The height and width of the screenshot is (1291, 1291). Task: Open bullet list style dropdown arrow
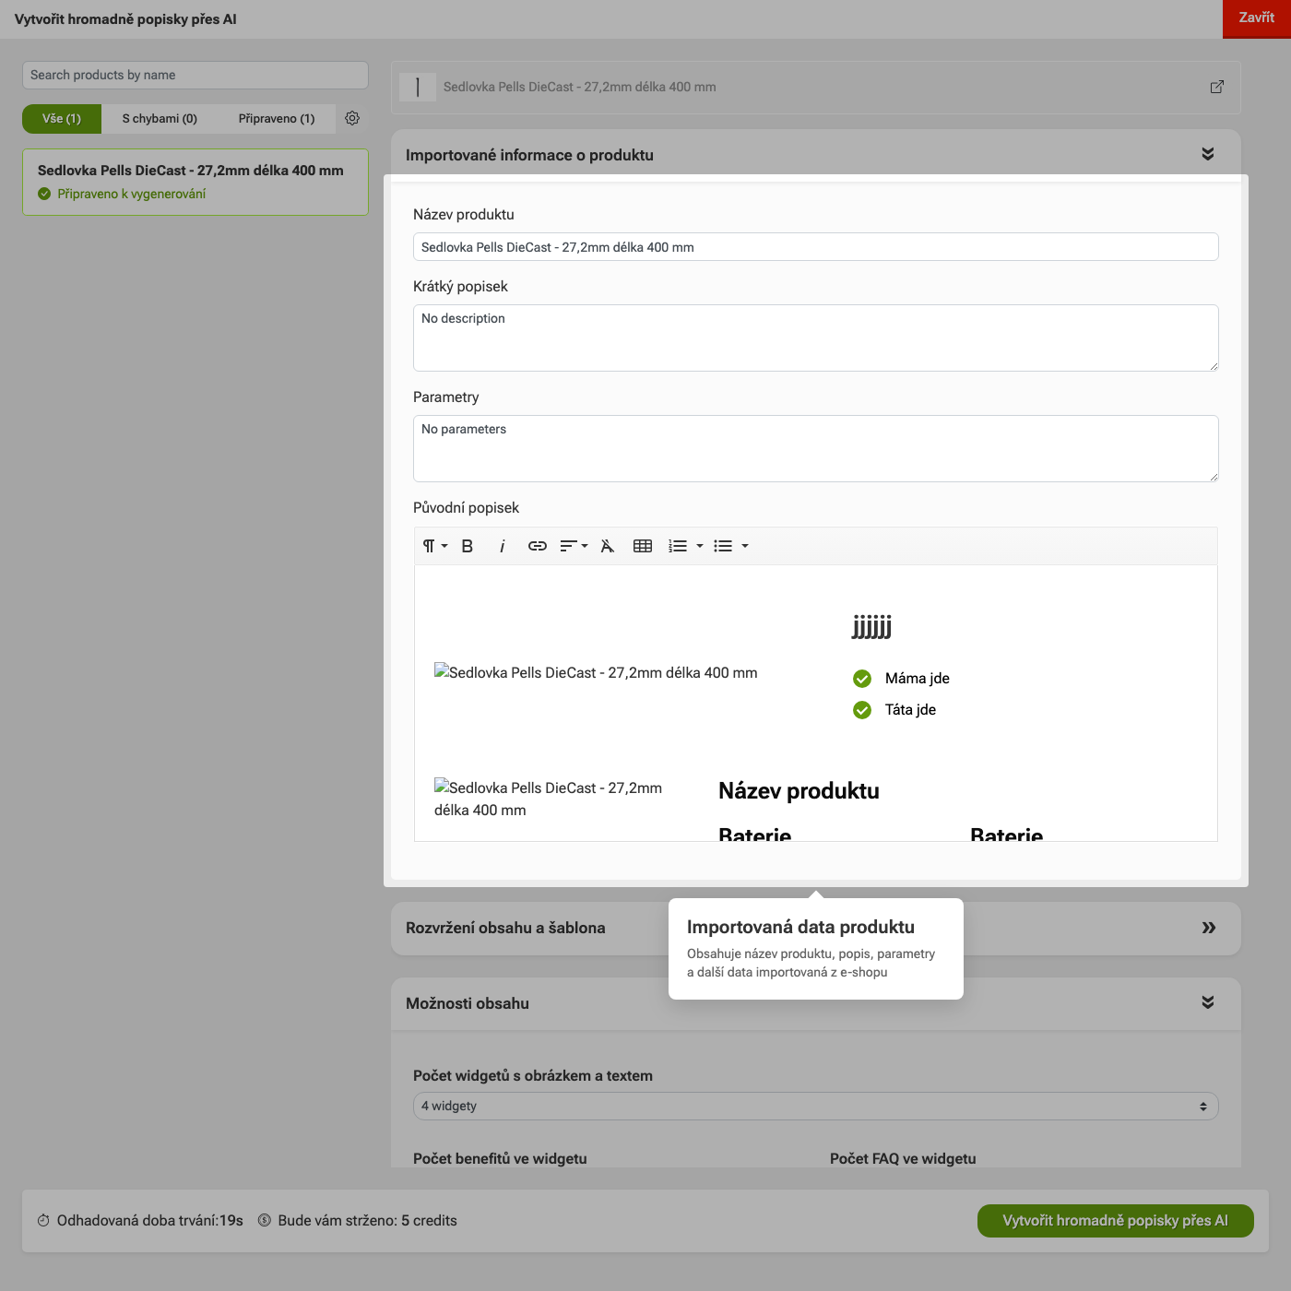tap(745, 546)
